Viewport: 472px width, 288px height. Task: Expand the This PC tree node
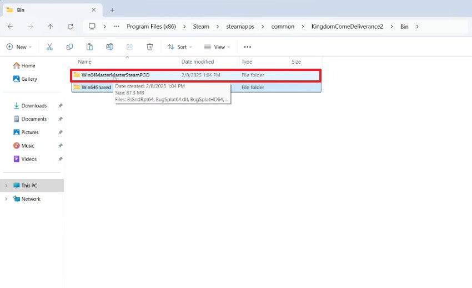coord(6,186)
